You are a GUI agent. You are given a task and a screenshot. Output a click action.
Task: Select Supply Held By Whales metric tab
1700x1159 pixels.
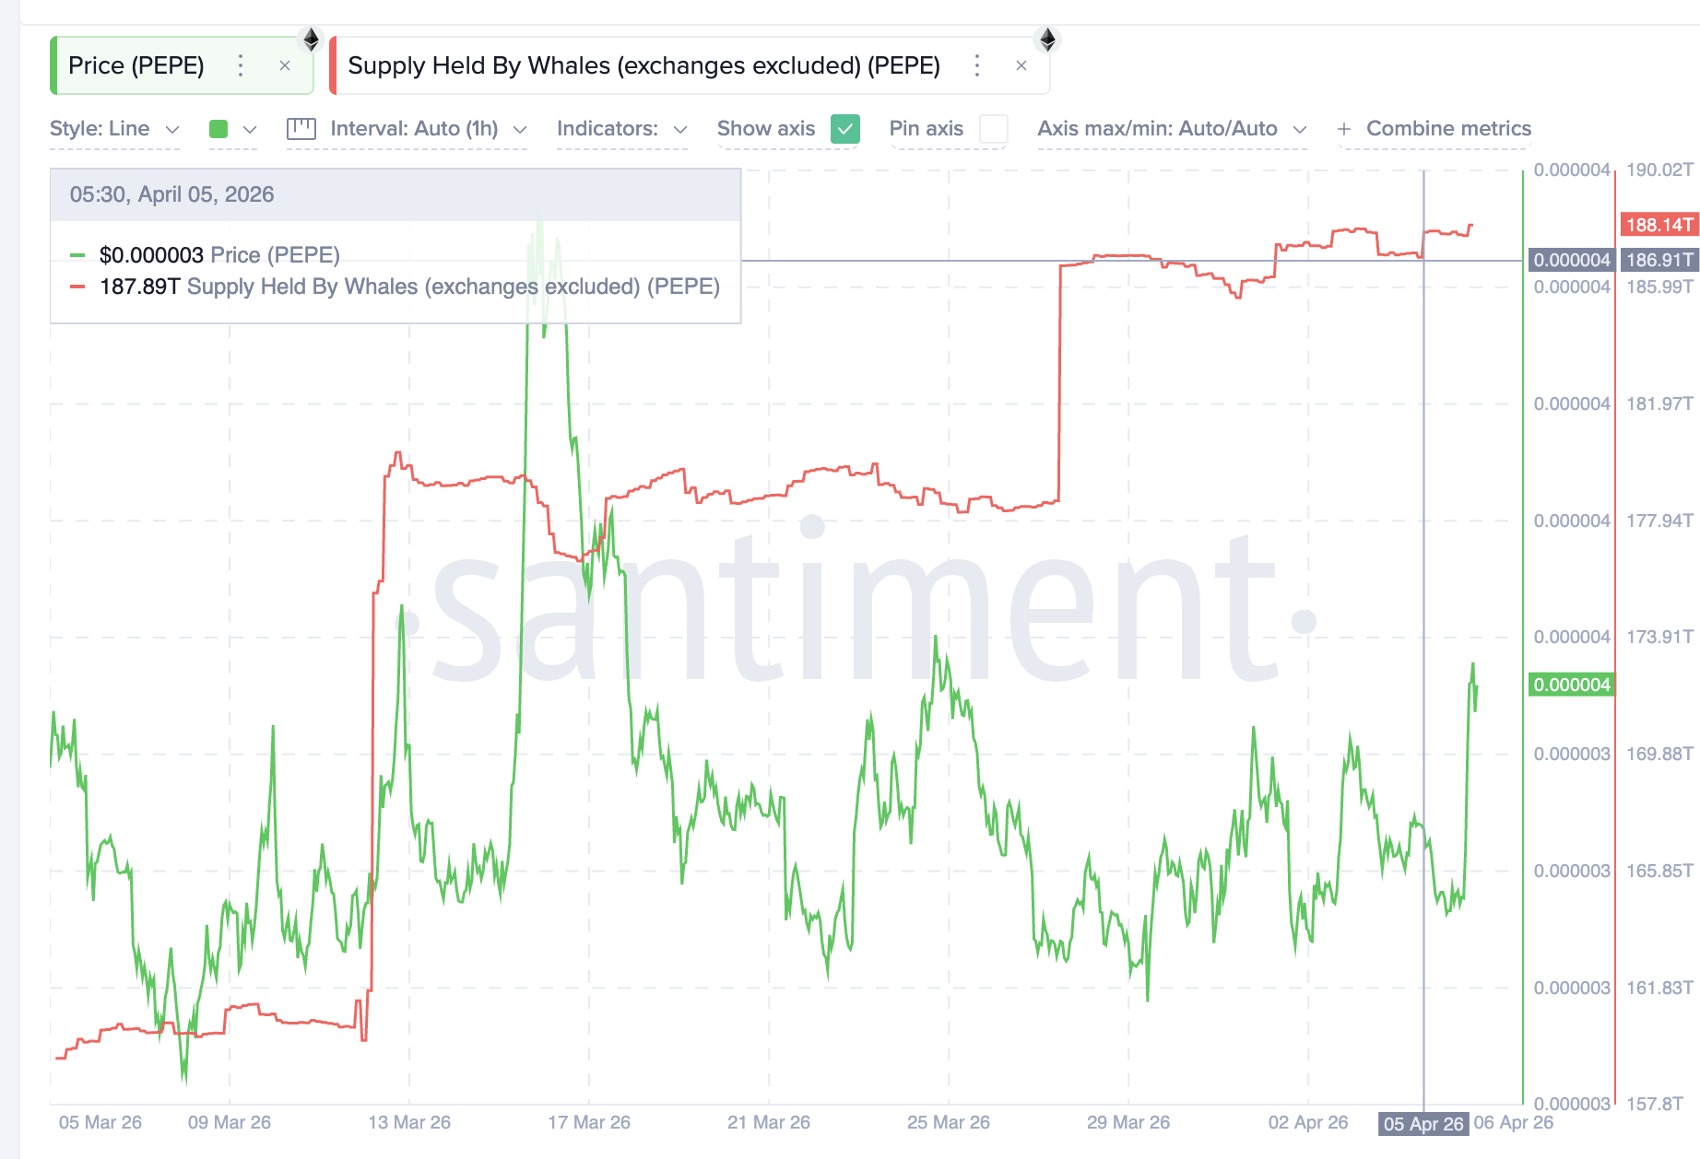pos(643,65)
